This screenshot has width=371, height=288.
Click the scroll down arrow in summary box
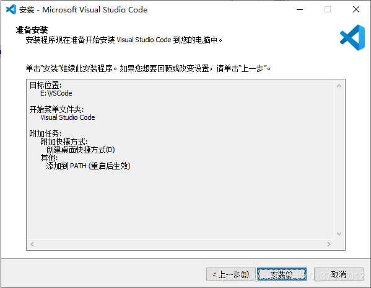pyautogui.click(x=339, y=234)
